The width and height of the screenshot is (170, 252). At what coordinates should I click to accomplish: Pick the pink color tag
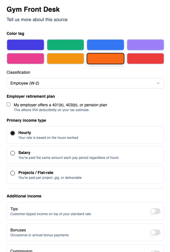click(26, 59)
